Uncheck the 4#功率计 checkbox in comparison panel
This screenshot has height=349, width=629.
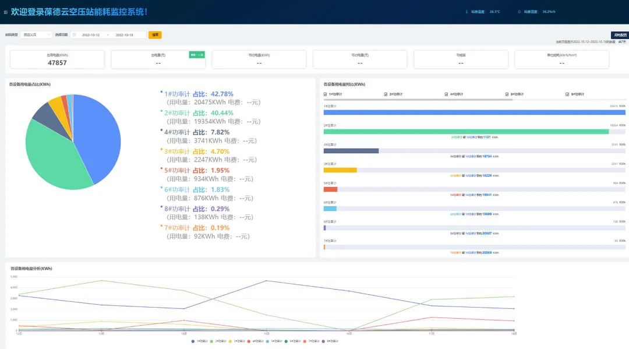pyautogui.click(x=446, y=94)
